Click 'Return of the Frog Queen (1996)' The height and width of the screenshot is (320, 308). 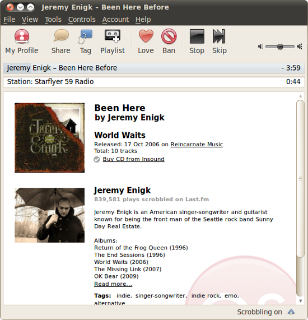(141, 248)
